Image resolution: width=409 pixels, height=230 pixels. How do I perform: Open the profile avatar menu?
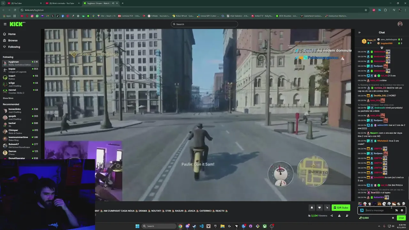(400, 24)
